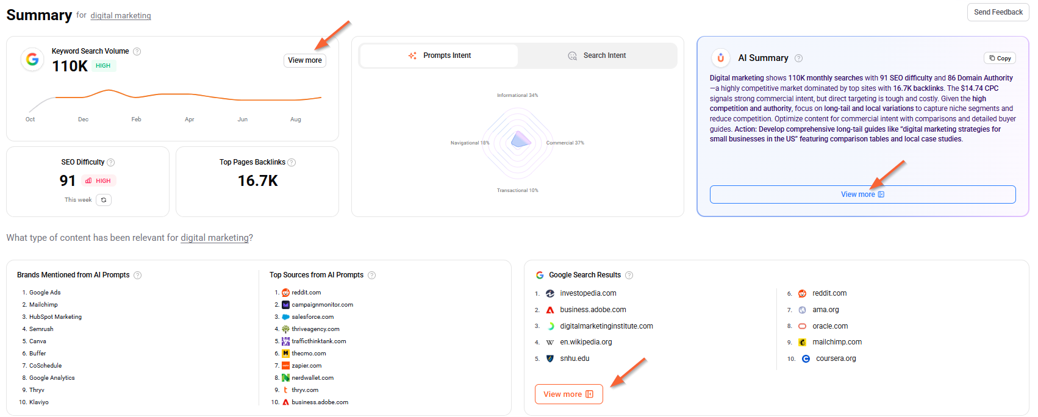Select the Klaviyo brand entry
This screenshot has height=417, width=1038.
click(39, 402)
